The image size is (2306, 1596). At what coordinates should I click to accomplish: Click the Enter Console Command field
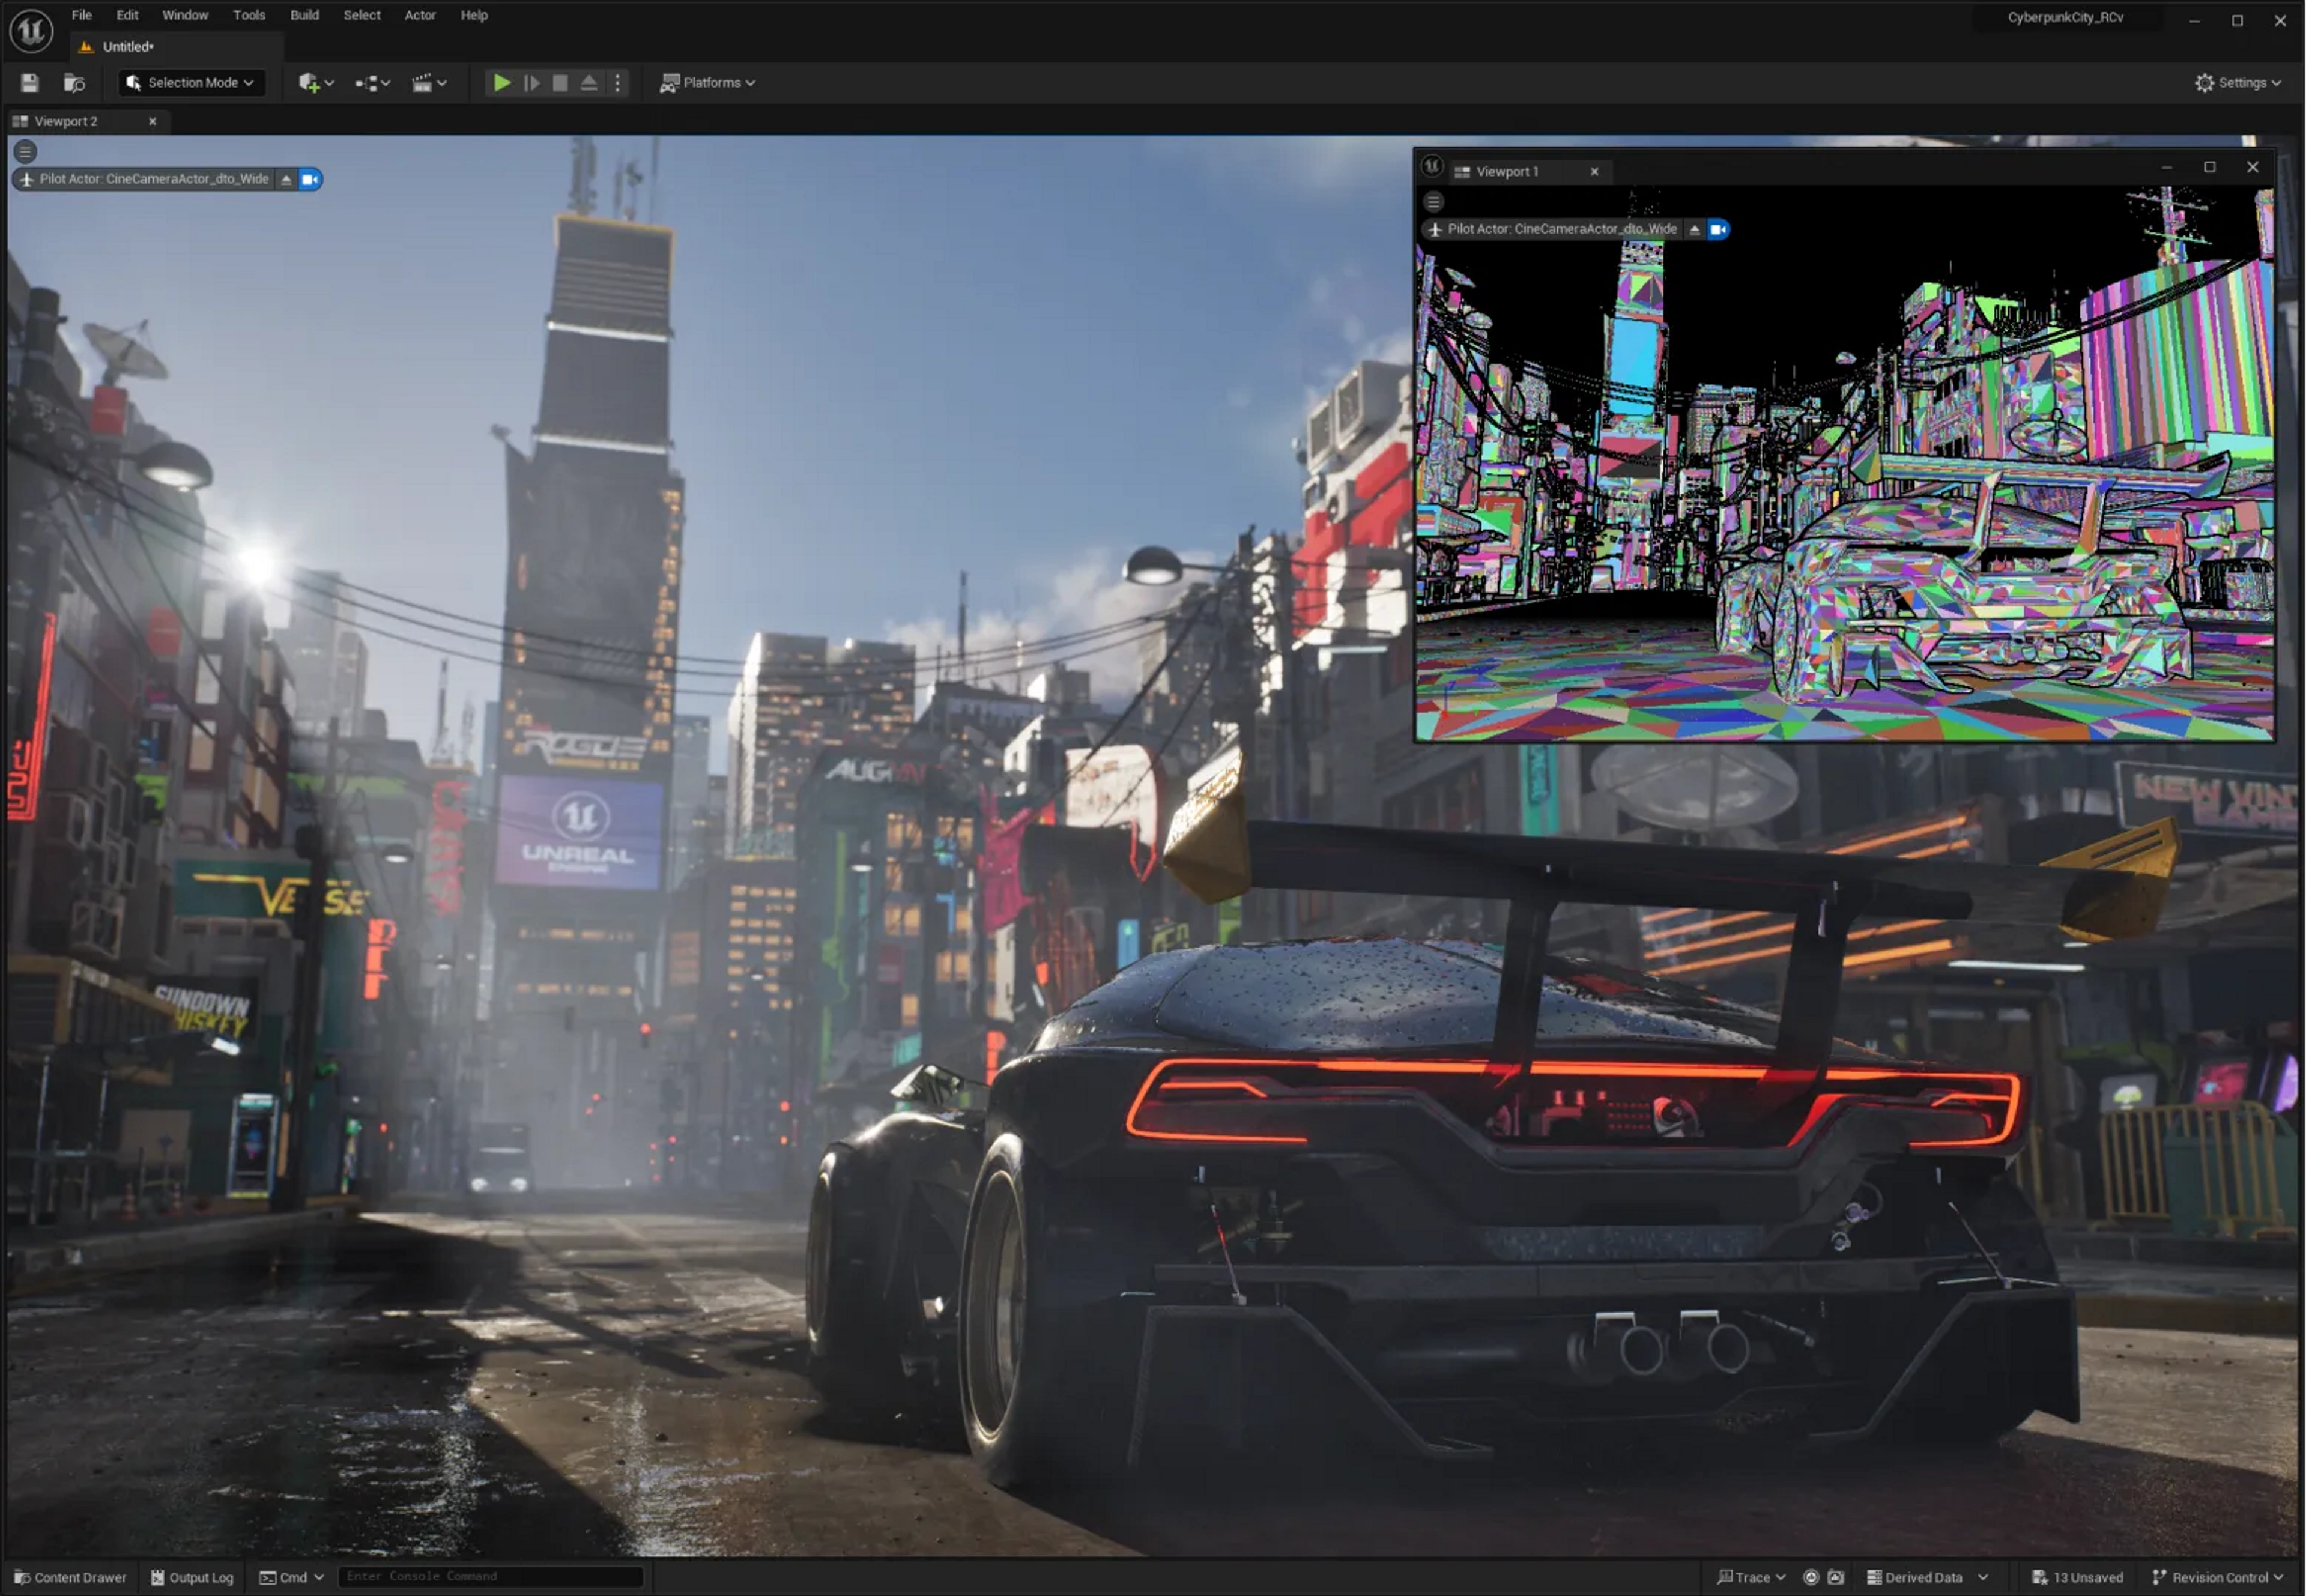click(490, 1576)
